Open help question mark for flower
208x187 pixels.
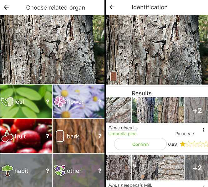(100, 102)
